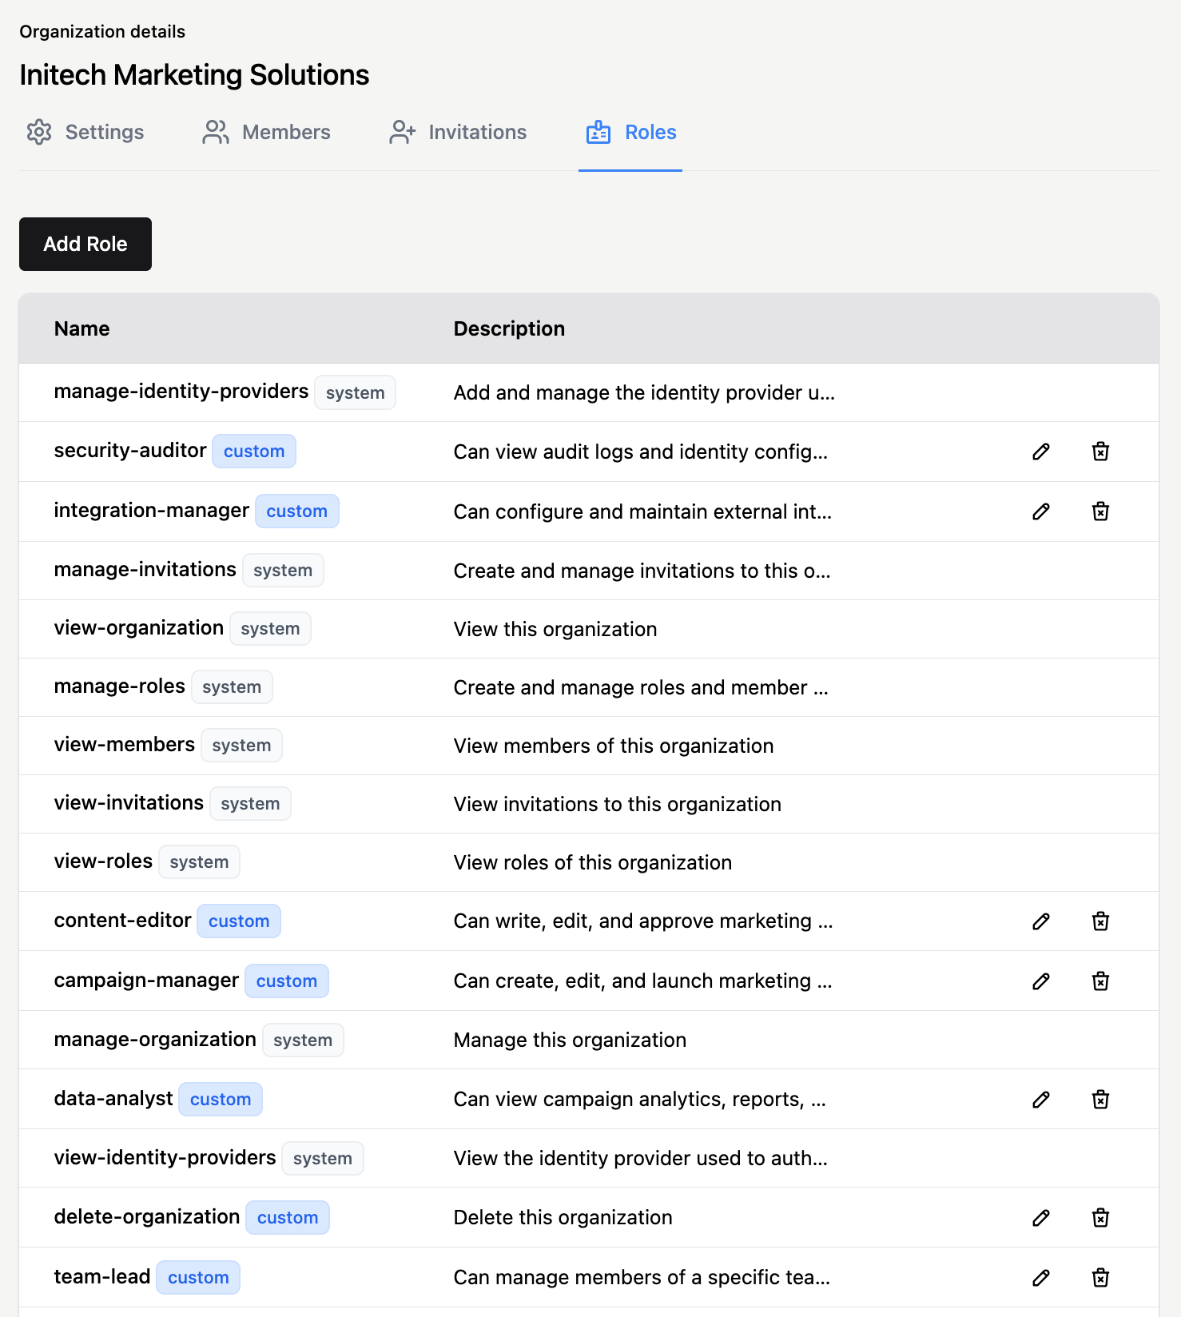
Task: Edit the team-lead role
Action: point(1040,1278)
